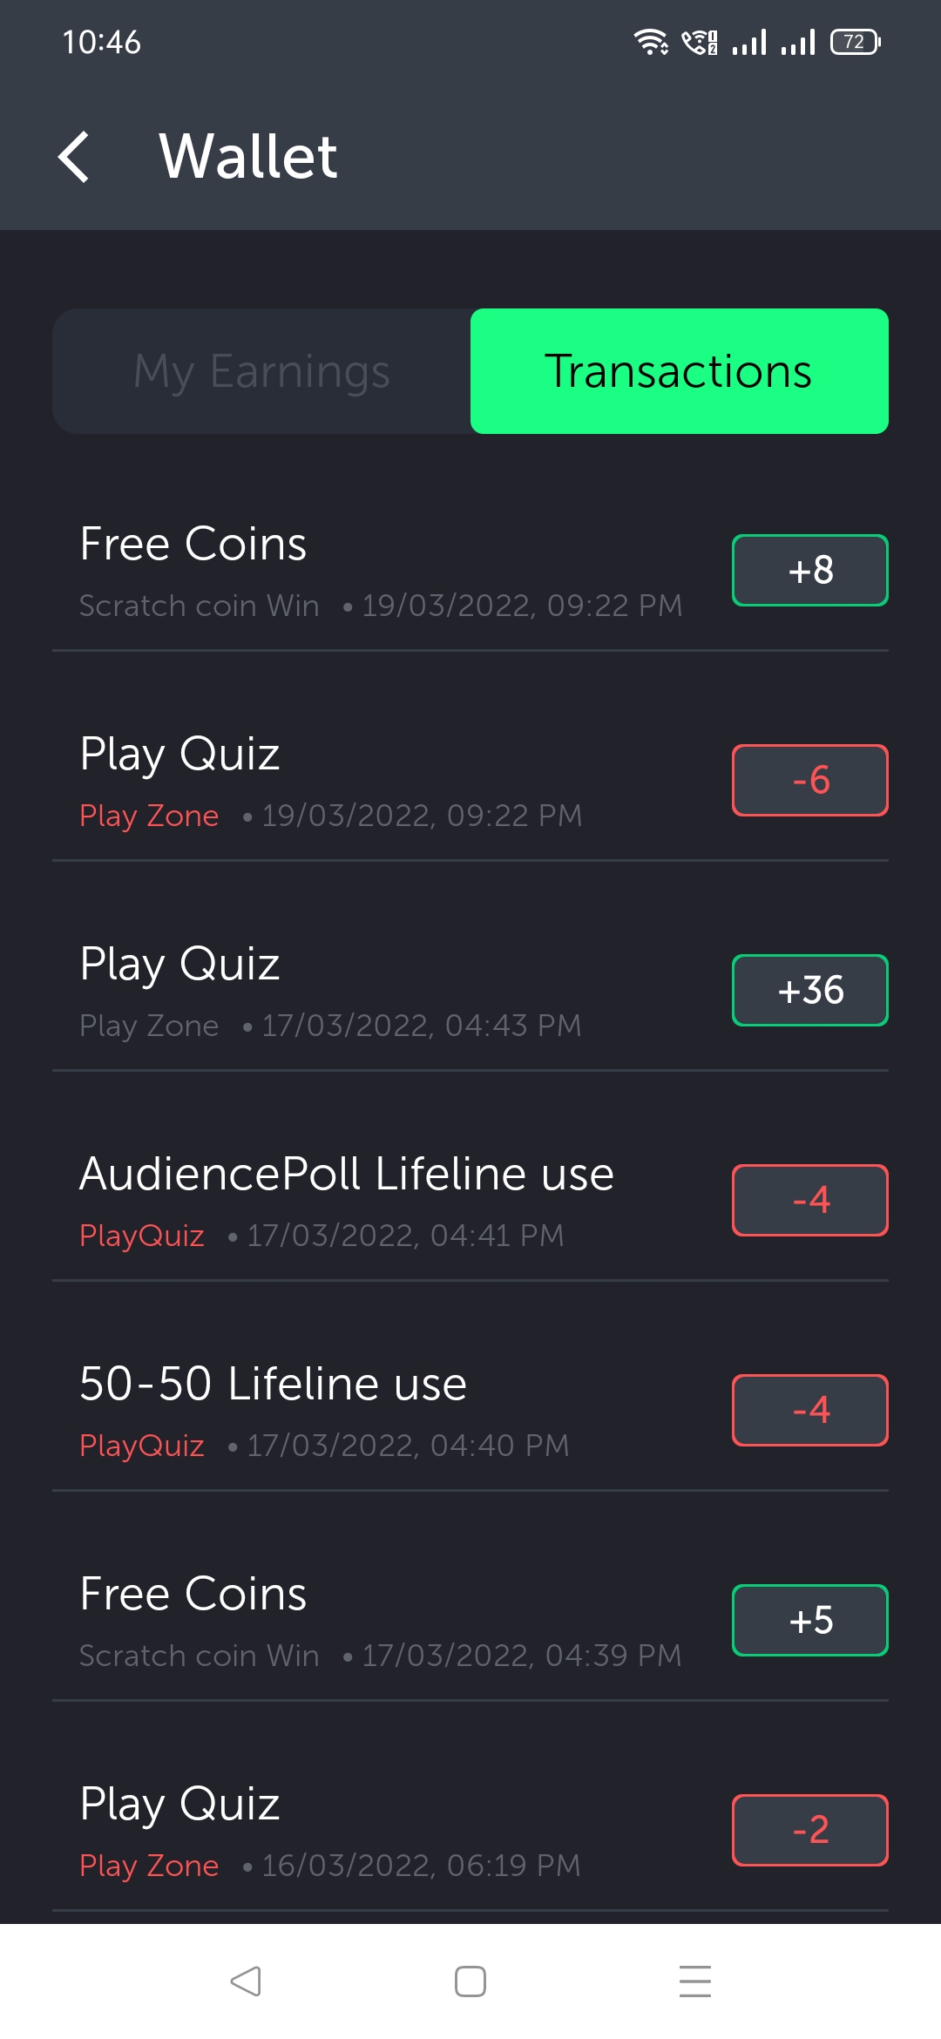This screenshot has width=941, height=2039.
Task: Tap the -6 coins badge
Action: point(809,780)
